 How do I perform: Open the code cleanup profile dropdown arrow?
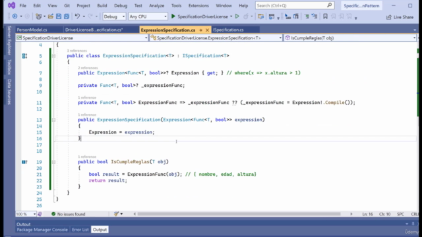121,214
